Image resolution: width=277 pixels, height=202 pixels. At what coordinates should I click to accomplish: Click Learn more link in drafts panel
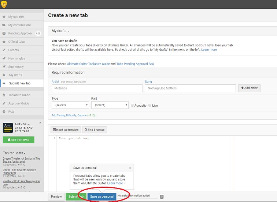tap(209, 50)
